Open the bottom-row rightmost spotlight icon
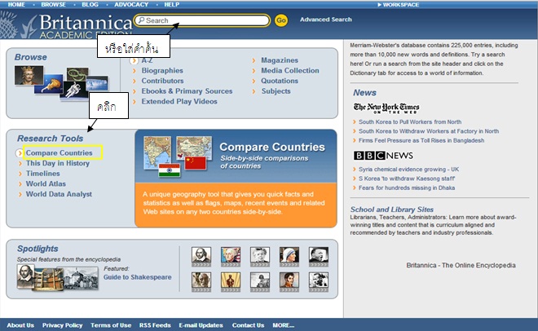 (319, 282)
